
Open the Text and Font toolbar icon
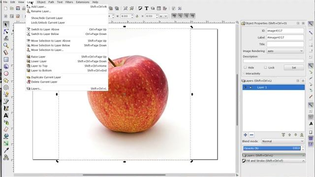coord(147,8)
